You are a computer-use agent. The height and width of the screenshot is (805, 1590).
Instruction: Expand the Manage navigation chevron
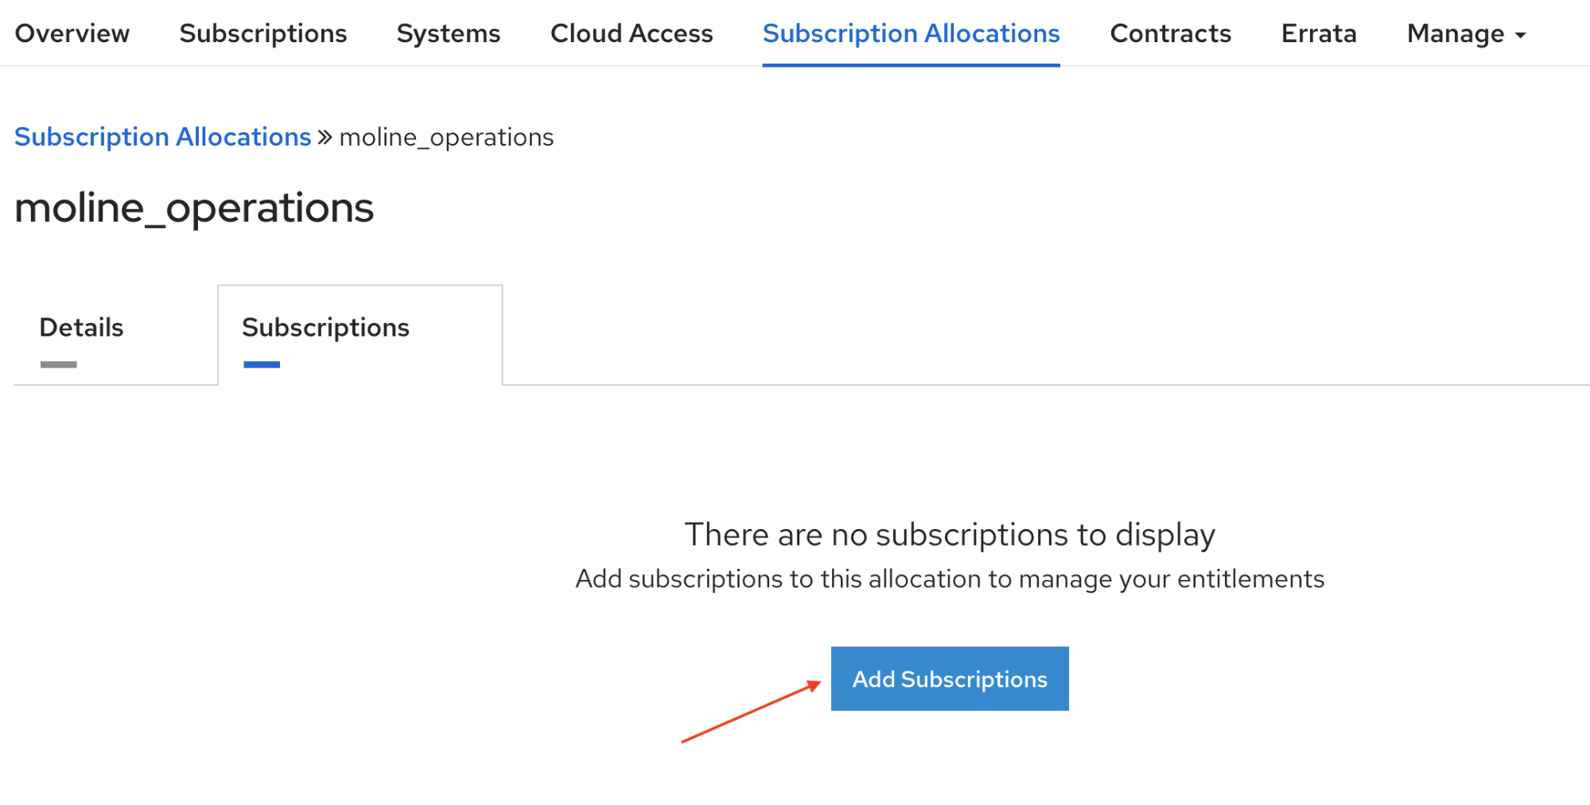1519,36
